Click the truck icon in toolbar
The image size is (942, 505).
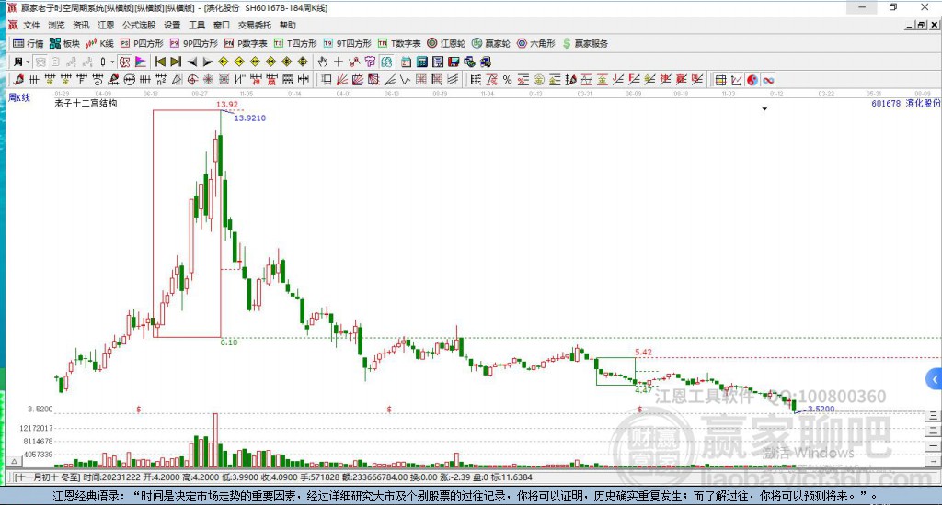click(486, 62)
